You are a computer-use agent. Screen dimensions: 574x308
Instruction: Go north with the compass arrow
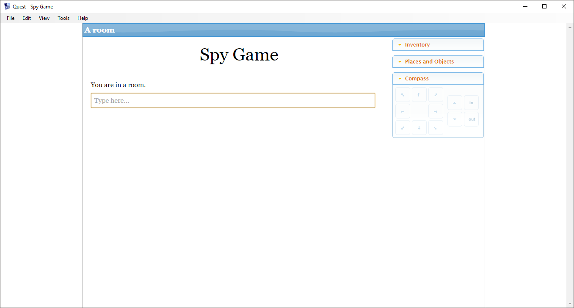pos(419,95)
